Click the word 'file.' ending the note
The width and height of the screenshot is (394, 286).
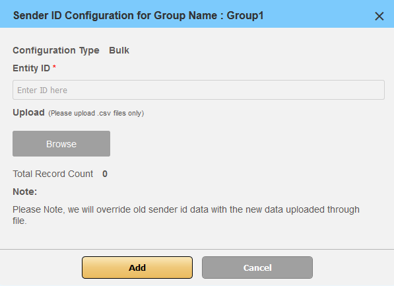pos(20,221)
